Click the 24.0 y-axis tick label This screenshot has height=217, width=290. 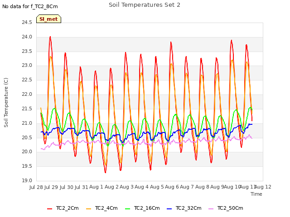[27, 37]
